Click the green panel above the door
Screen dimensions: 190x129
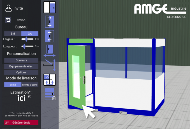(81, 41)
